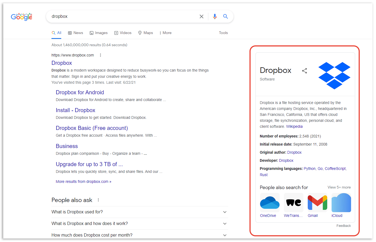376x242 pixels.
Task: Click the Number of employees value
Action: (x=310, y=136)
